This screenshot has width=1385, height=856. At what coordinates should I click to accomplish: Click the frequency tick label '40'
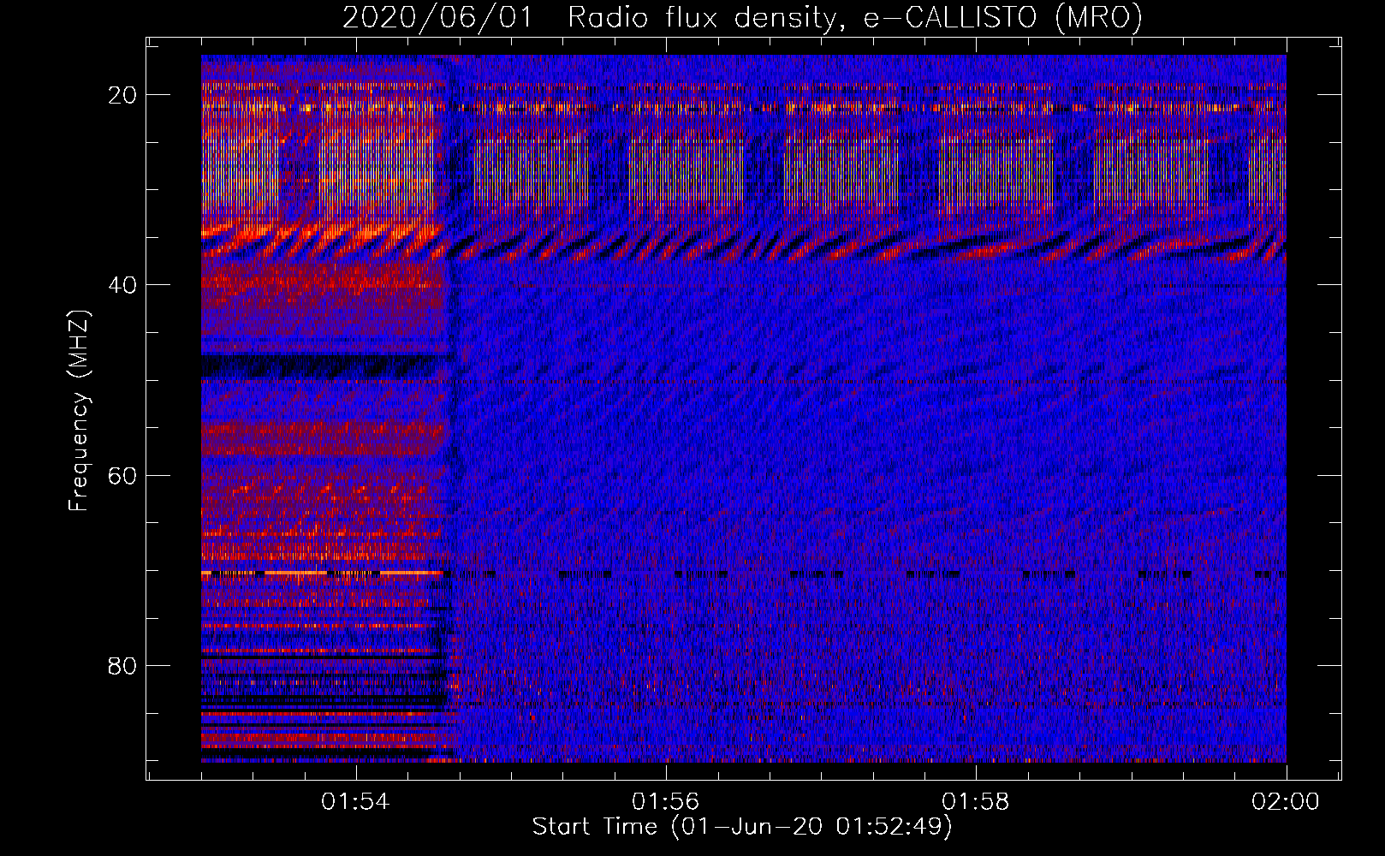click(122, 285)
